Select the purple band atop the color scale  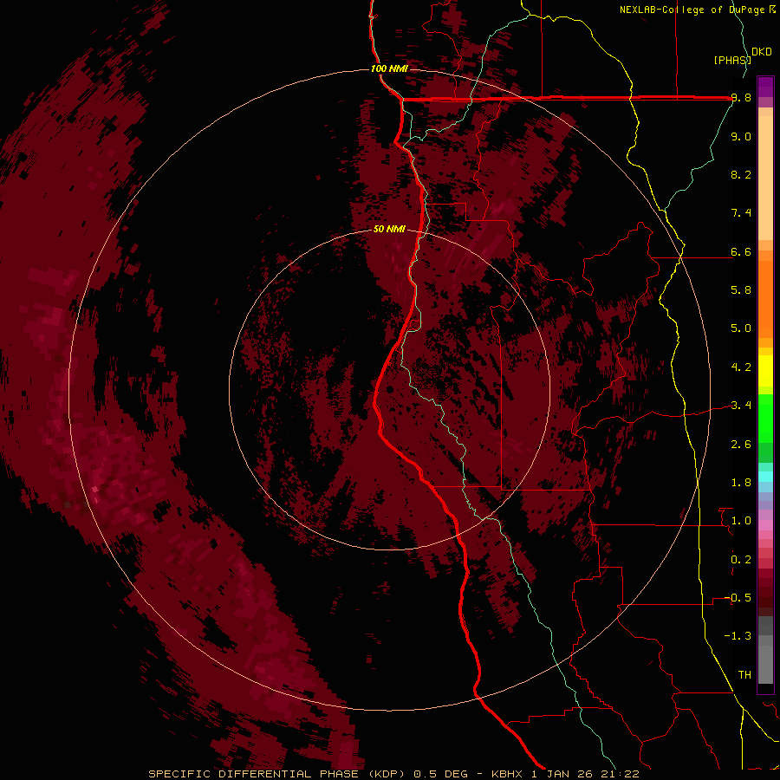pos(765,87)
